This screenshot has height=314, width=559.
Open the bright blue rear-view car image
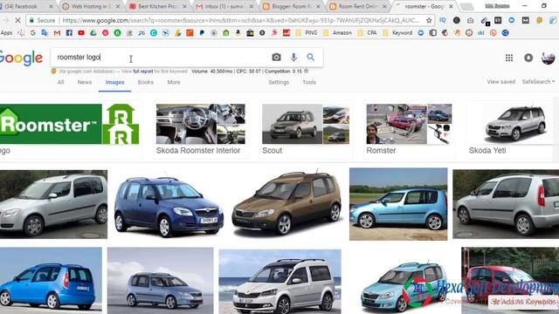(x=51, y=281)
